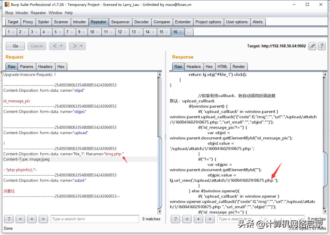Screen dimensions: 330x235
Task: Click the timg.php filename text
Action: [113, 154]
